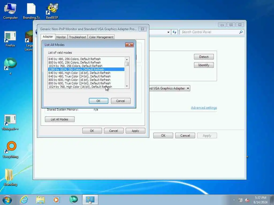
Task: Select the Branding.7z file on desktop
Action: pos(31,11)
